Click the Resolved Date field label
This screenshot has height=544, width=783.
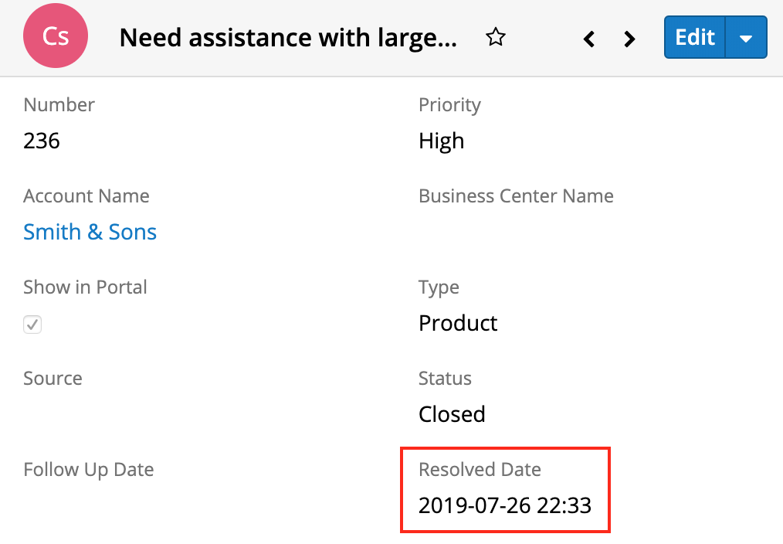tap(480, 470)
